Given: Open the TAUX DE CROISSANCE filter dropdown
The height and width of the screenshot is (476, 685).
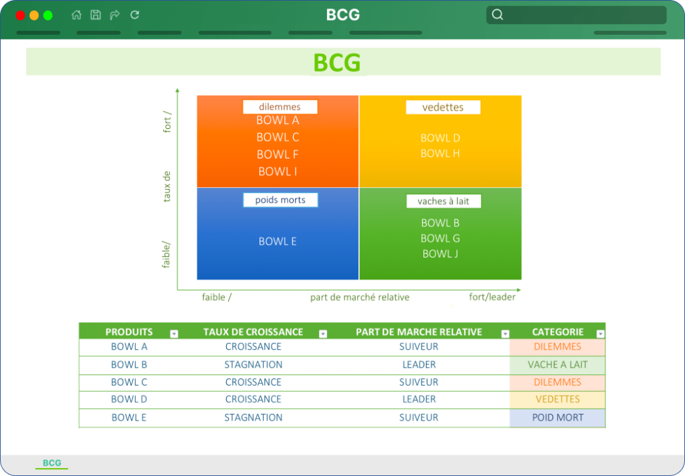Looking at the screenshot, I should [323, 334].
